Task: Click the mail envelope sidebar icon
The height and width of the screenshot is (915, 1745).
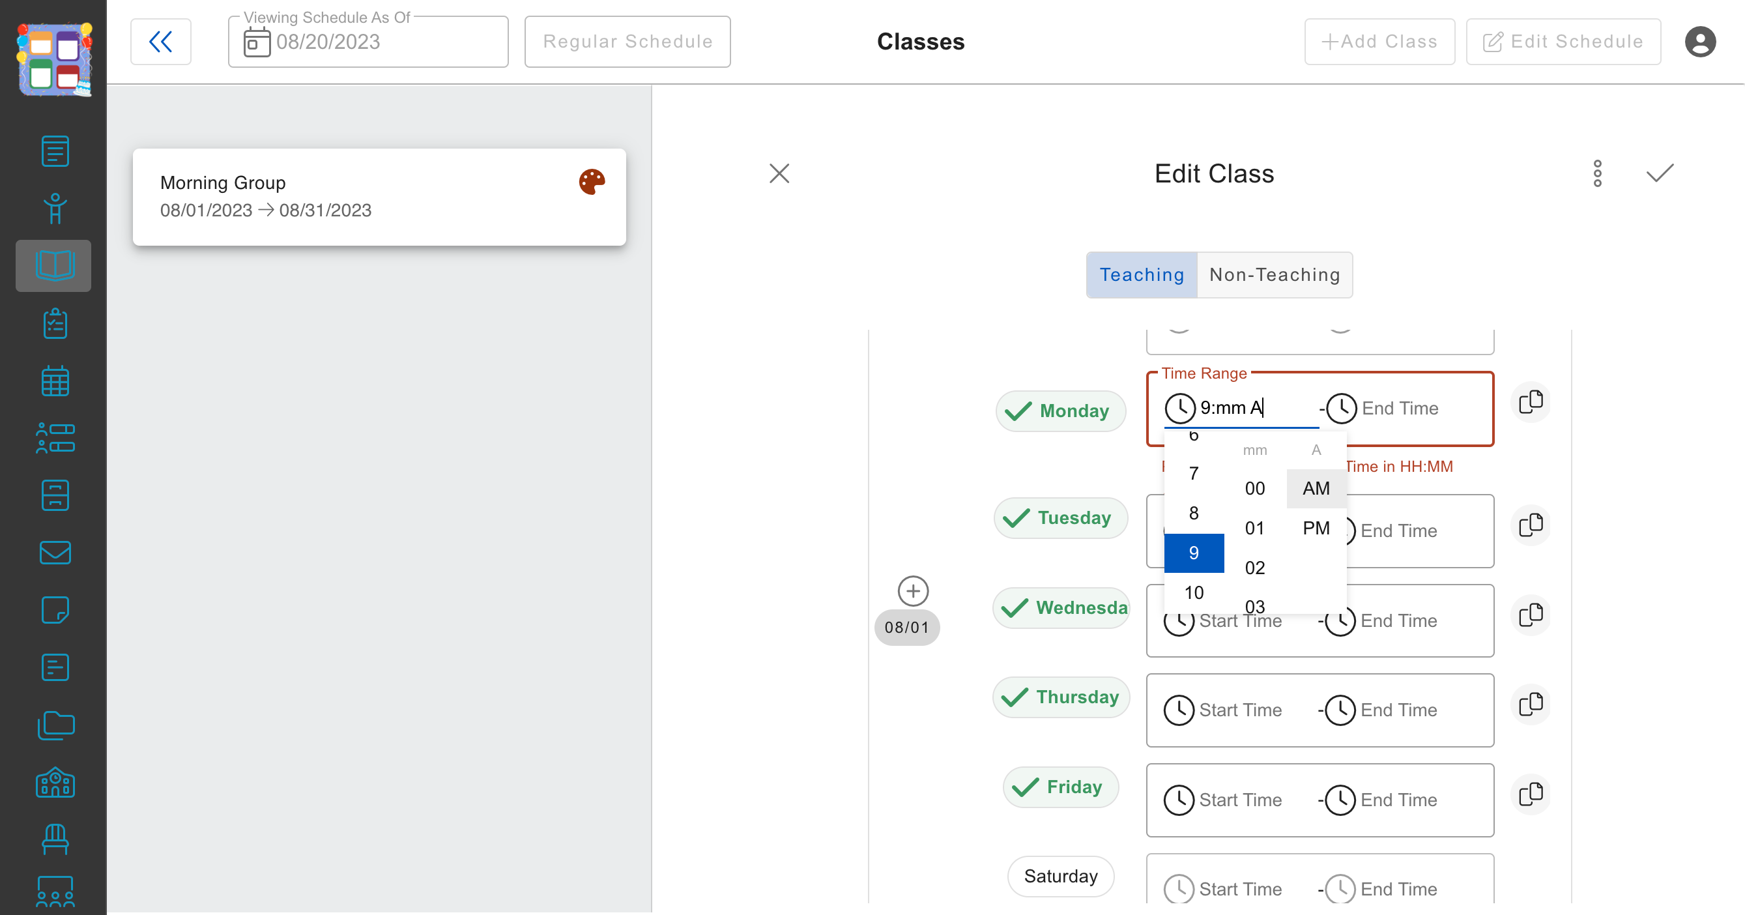Action: click(x=55, y=553)
